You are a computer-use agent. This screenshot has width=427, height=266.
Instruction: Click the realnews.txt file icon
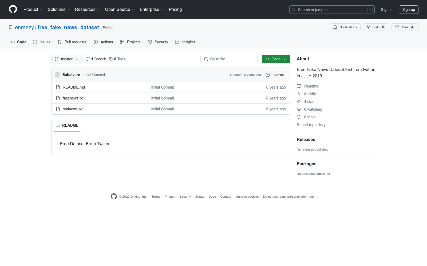[58, 109]
